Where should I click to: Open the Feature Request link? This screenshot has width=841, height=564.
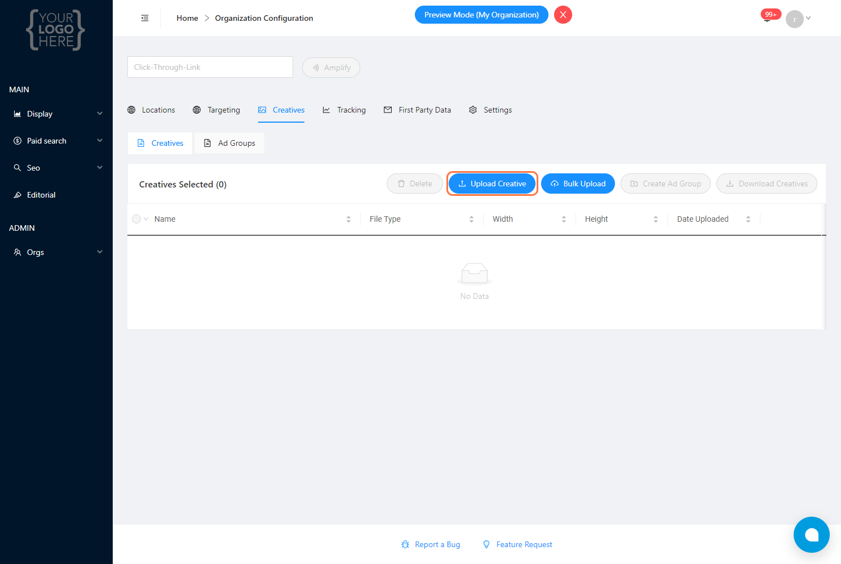[517, 544]
